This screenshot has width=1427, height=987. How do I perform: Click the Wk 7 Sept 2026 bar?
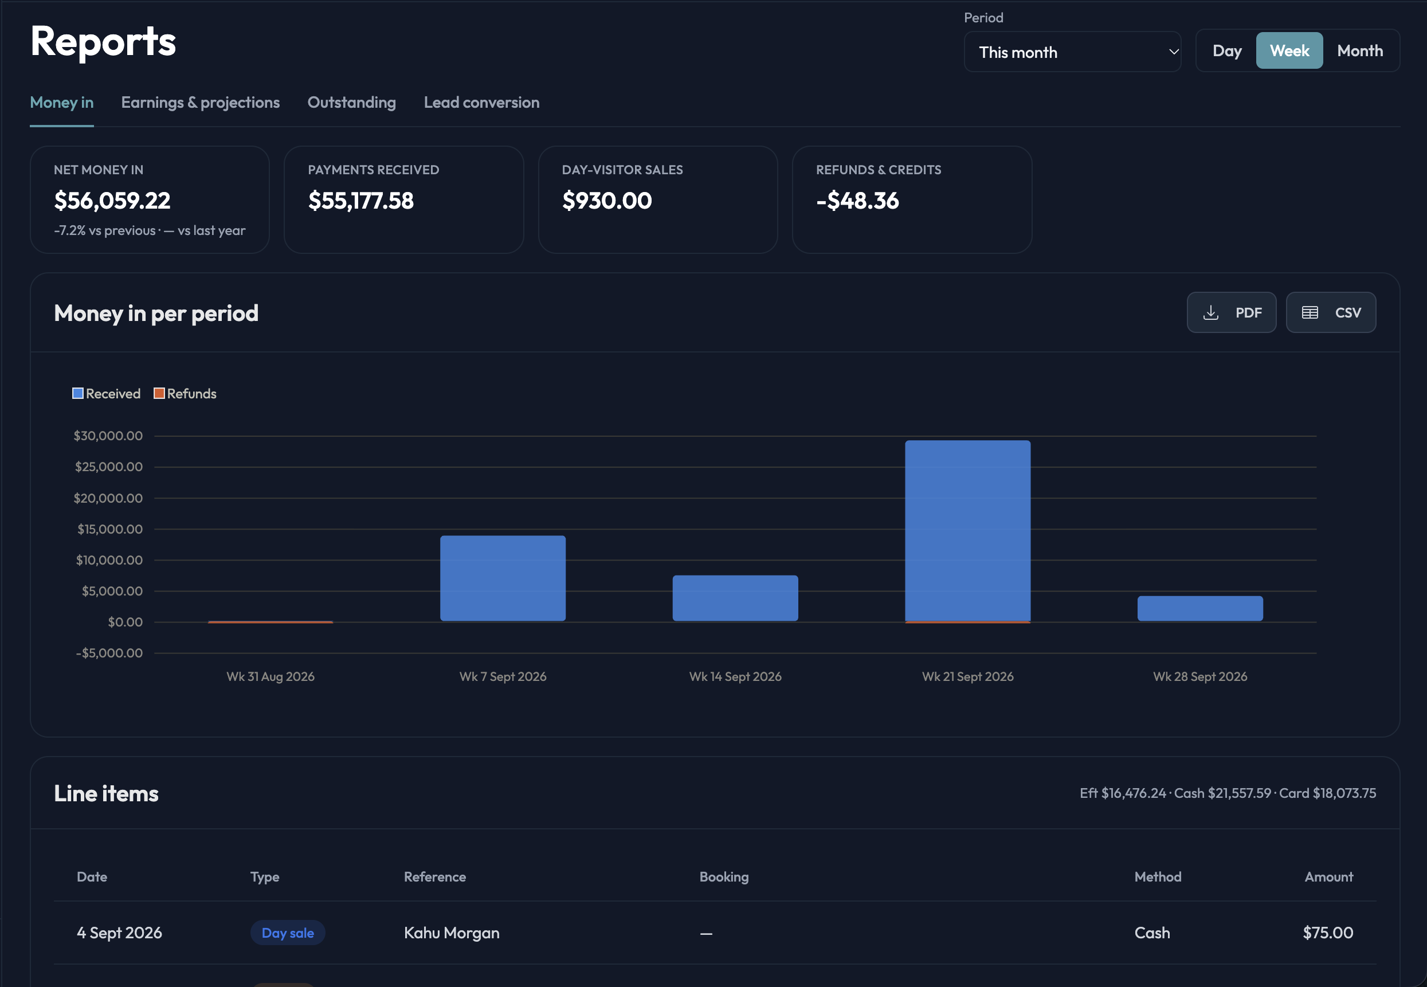[503, 578]
